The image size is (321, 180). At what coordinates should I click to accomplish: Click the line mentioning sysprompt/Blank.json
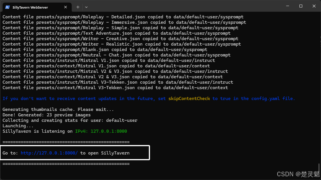pos(105,50)
